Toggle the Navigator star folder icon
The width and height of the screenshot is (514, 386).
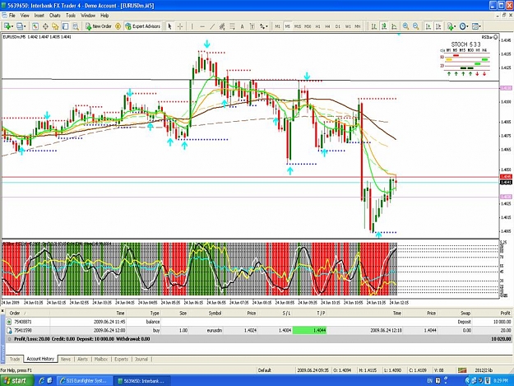55,26
